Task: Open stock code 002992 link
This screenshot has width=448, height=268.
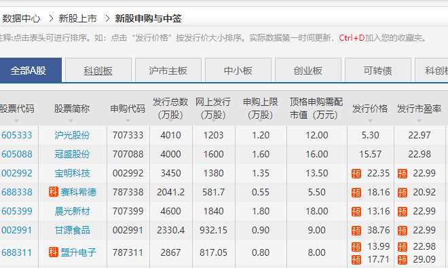Action: click(17, 173)
